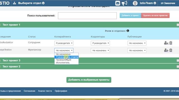Open Публикации role dropdown for IstioRedaktor

pos(137,43)
